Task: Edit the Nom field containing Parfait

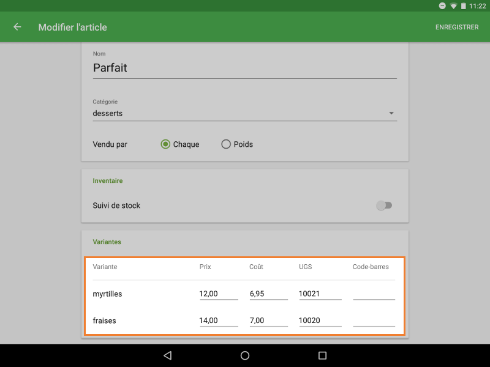Action: [x=244, y=68]
